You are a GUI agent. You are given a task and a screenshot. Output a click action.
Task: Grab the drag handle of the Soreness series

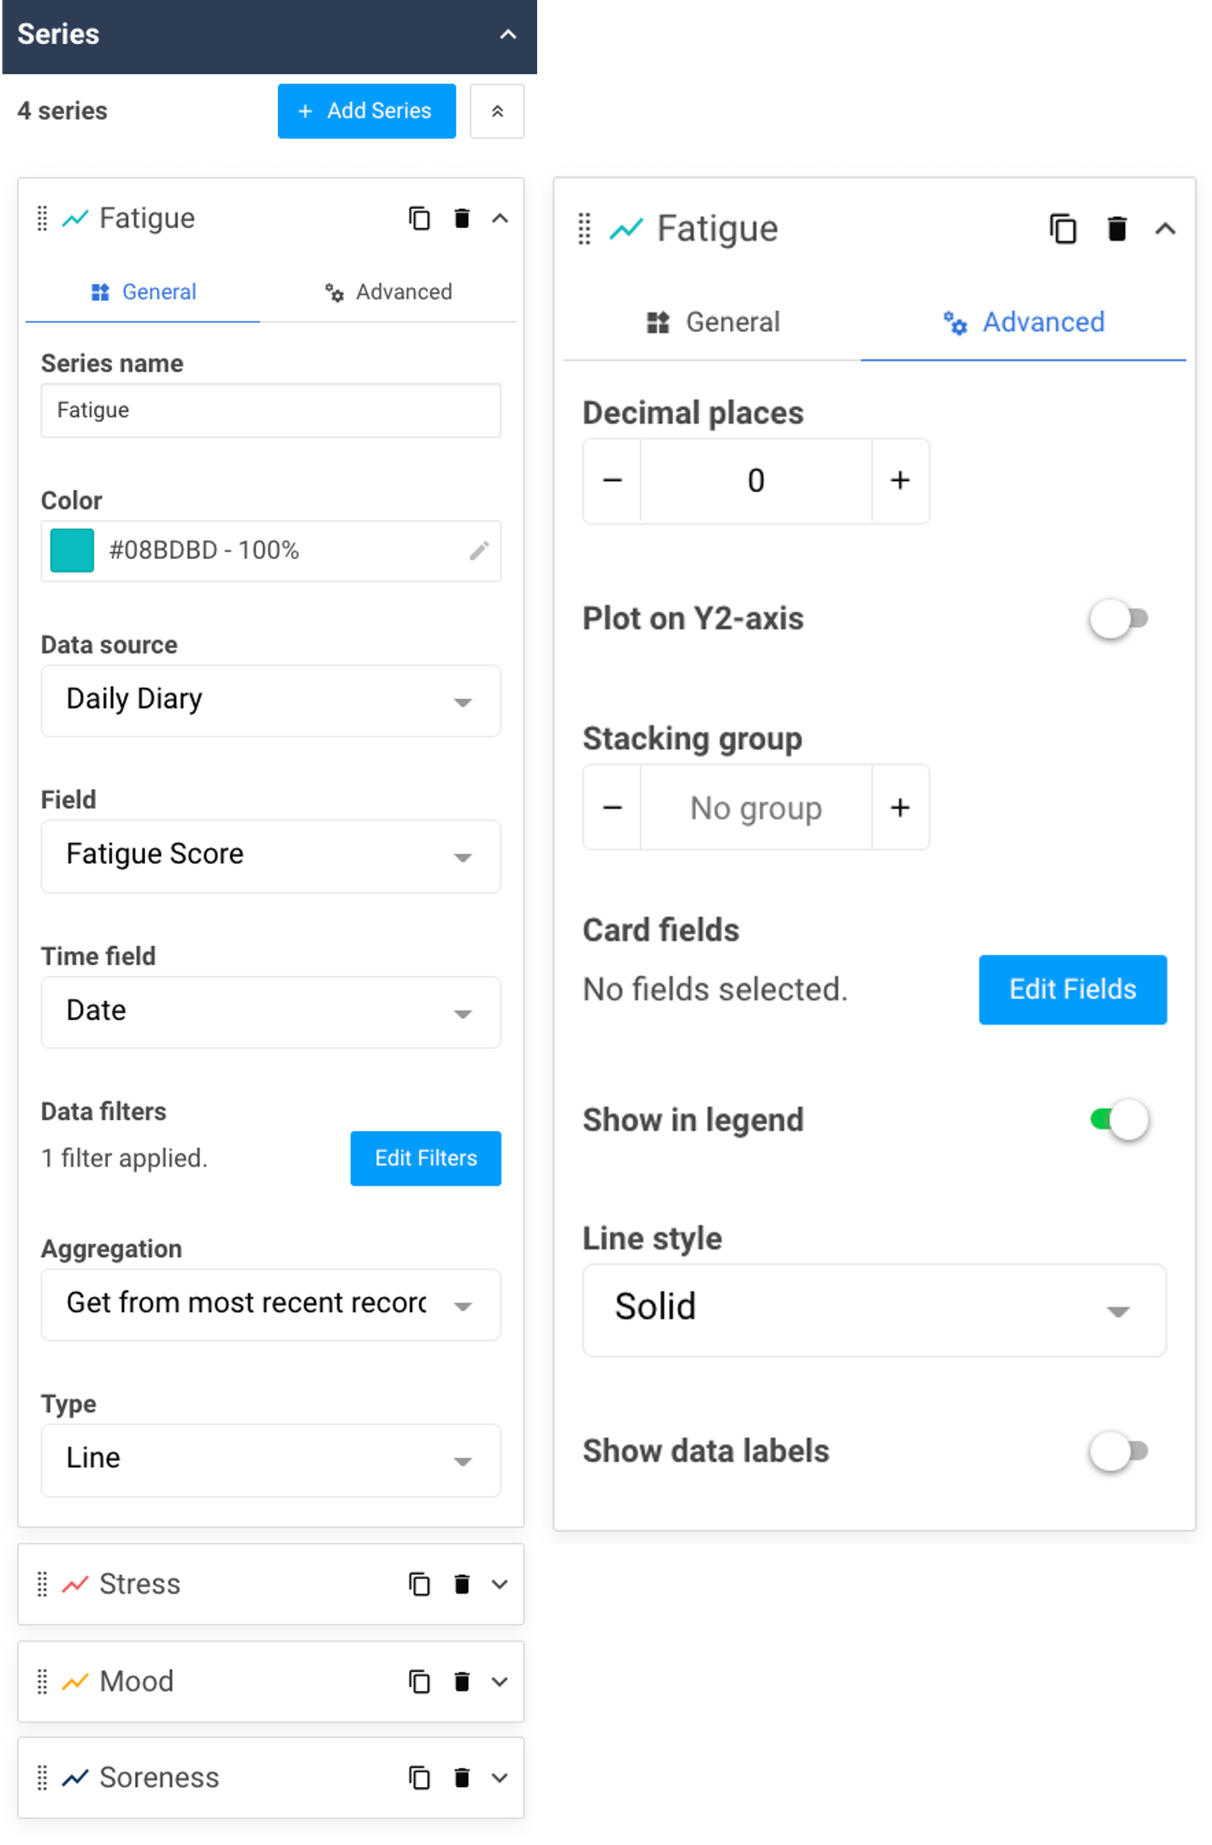42,1779
